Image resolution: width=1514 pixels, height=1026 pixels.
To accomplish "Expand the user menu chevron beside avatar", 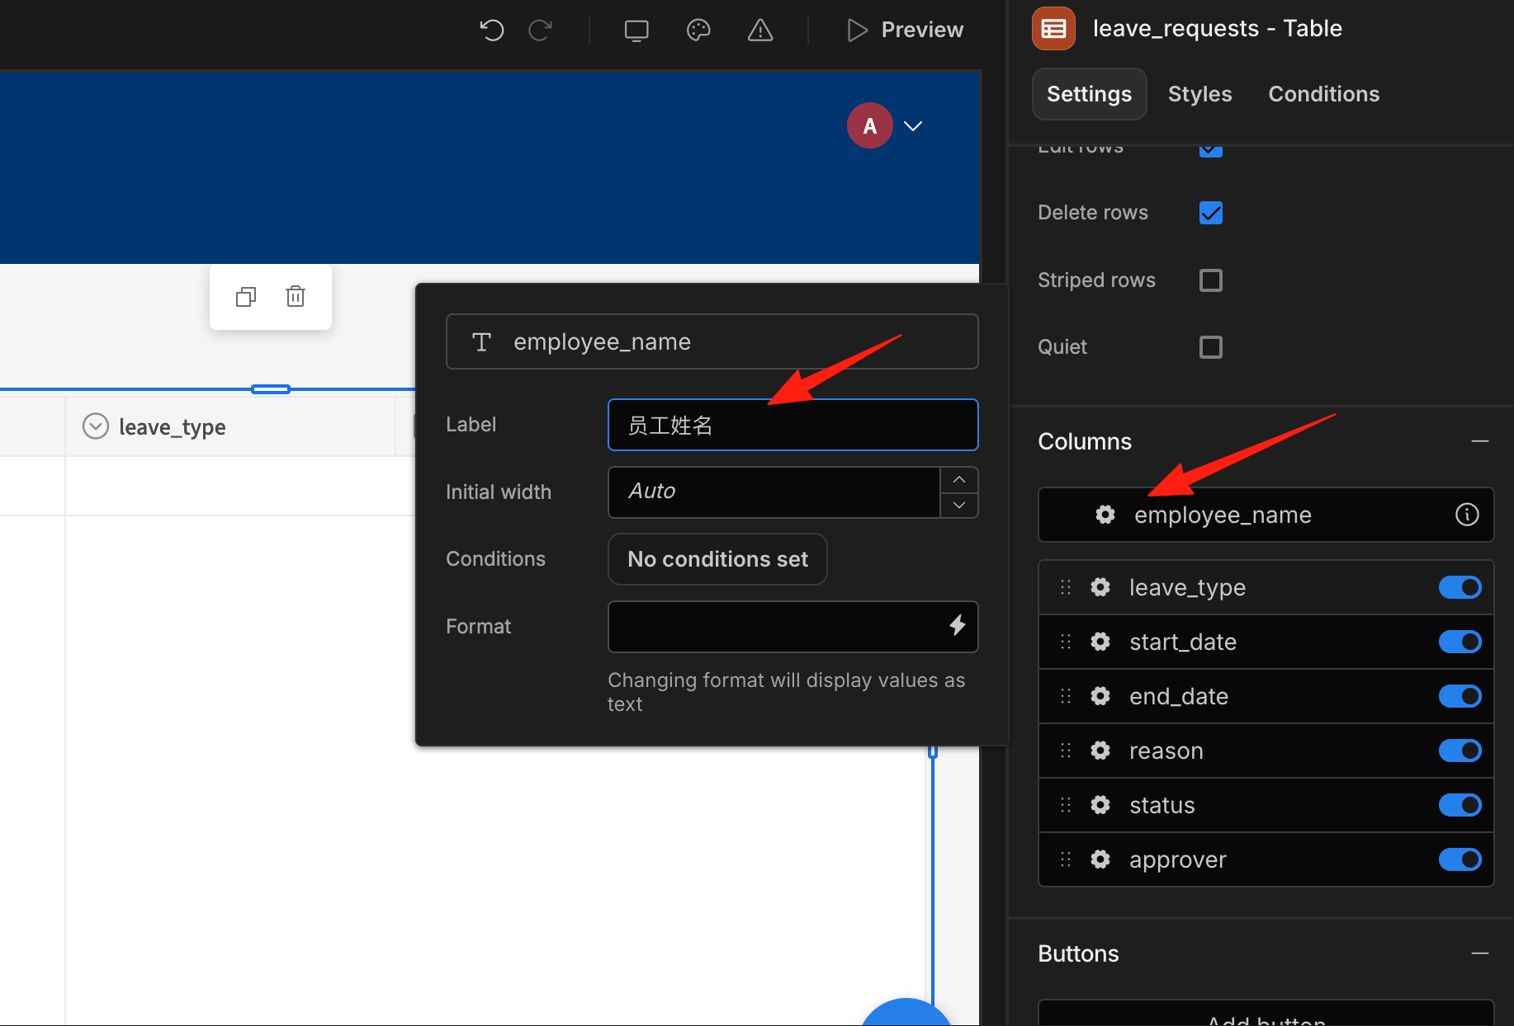I will coord(913,126).
